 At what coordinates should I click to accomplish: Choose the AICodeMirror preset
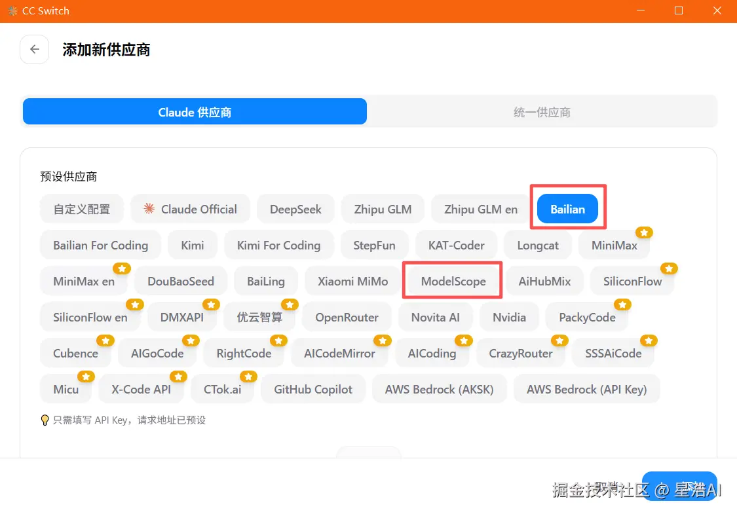[339, 354]
